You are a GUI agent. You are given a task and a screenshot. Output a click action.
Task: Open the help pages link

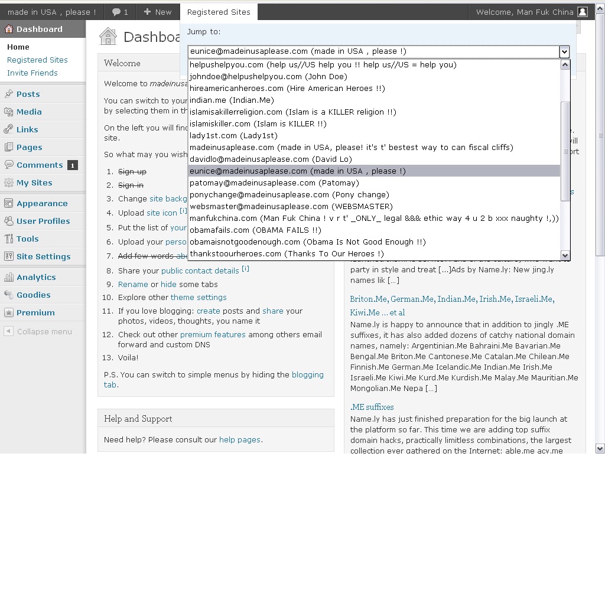pos(240,439)
